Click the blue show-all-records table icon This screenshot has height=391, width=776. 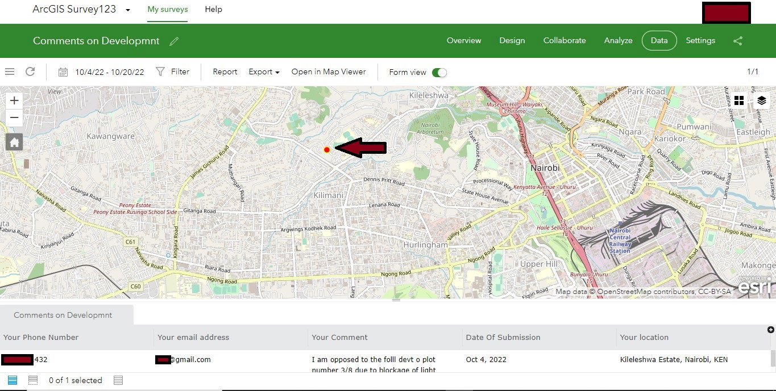[x=13, y=380]
